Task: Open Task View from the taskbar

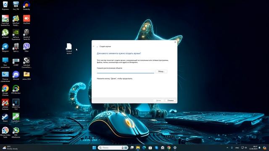Action: [x=132, y=148]
